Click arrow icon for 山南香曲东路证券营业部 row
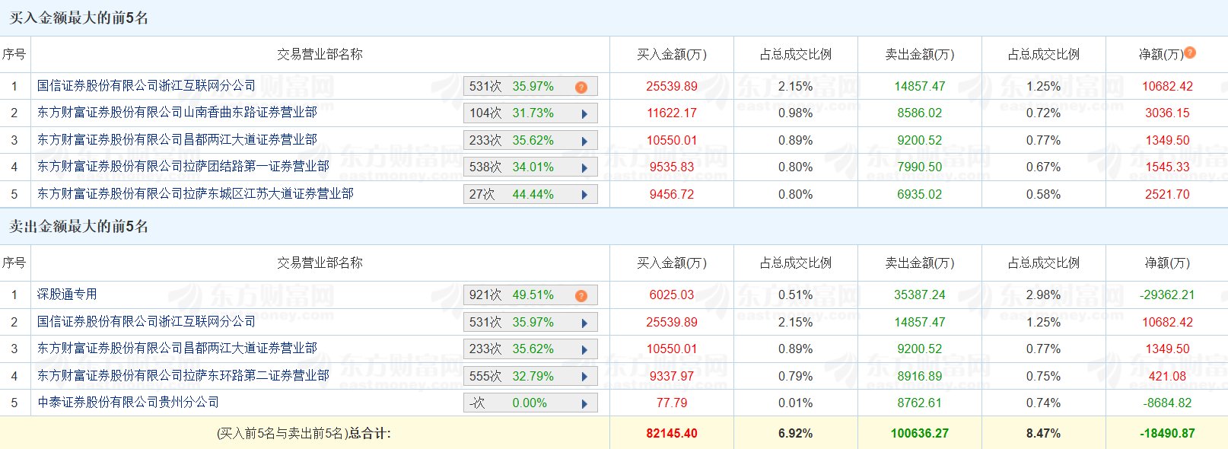The width and height of the screenshot is (1228, 449). (584, 114)
